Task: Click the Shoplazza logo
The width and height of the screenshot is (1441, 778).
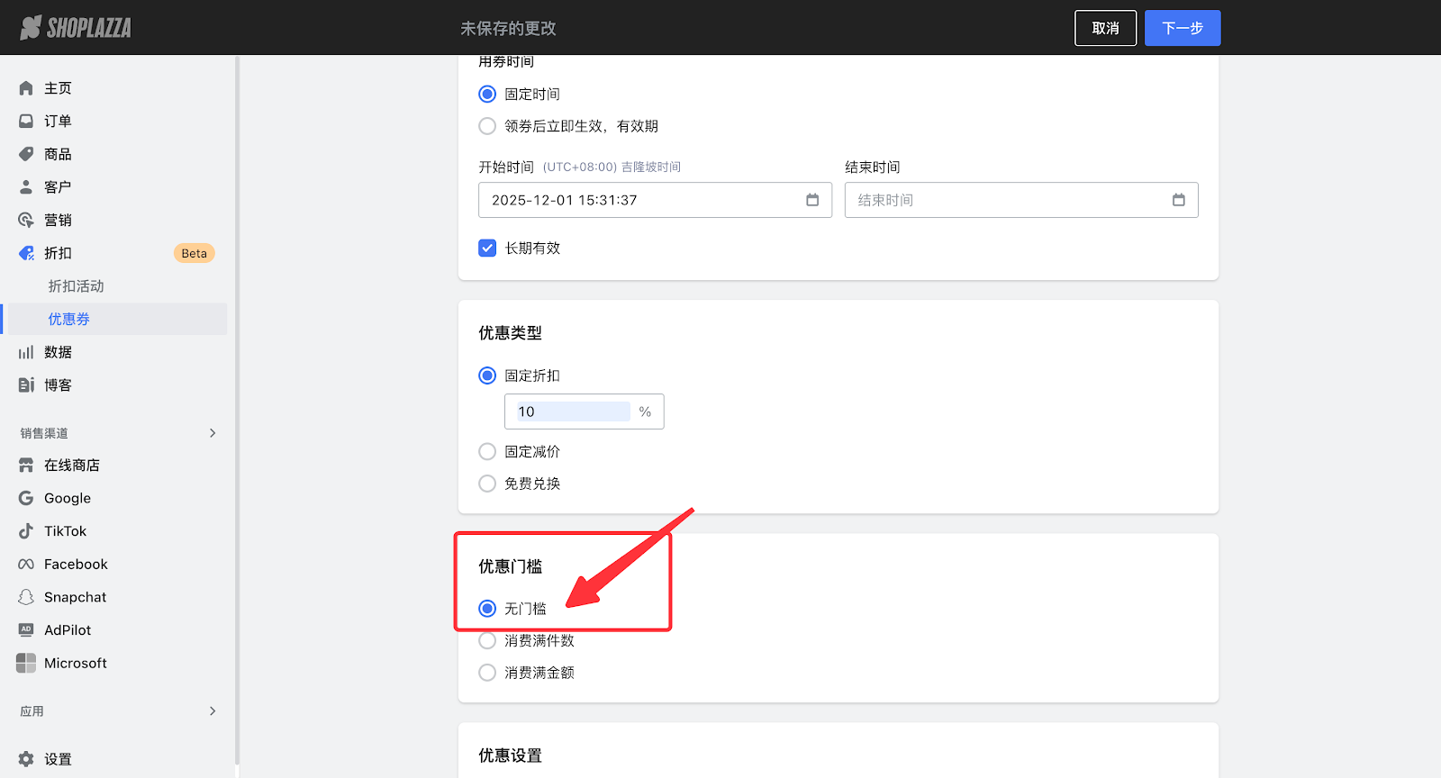Action: [x=76, y=28]
